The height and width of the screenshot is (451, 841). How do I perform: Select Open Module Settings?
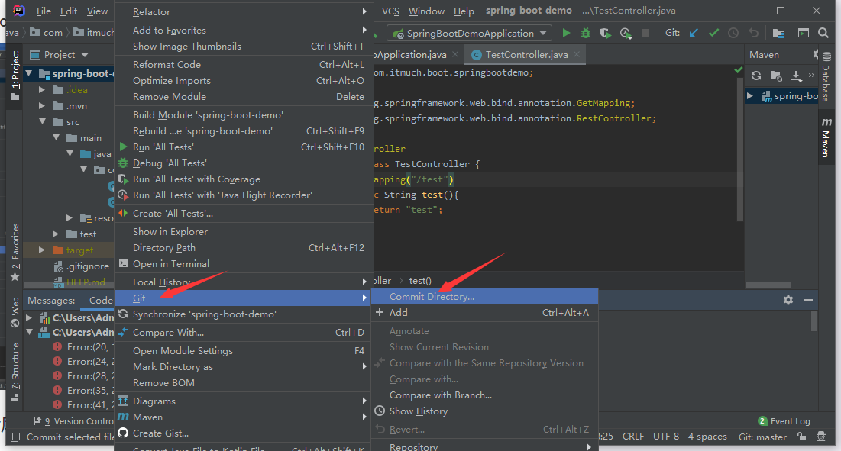tap(243, 351)
